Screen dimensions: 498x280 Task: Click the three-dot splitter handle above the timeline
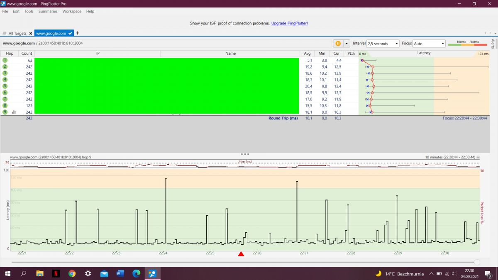pos(245,154)
